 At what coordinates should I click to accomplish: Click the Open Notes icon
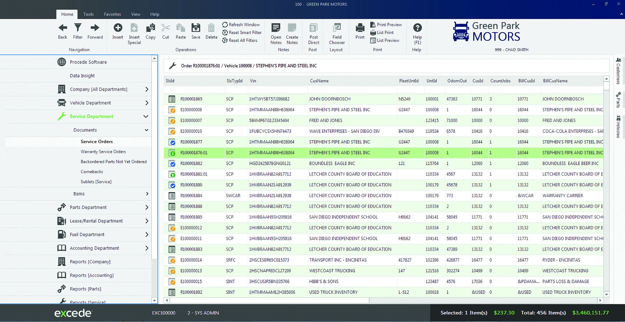coord(276,28)
